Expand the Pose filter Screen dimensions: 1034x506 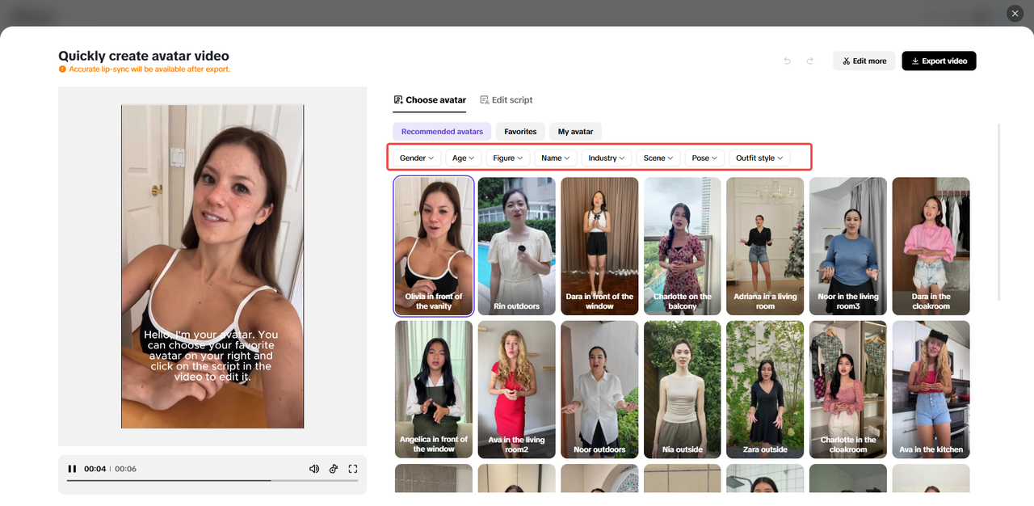click(704, 158)
